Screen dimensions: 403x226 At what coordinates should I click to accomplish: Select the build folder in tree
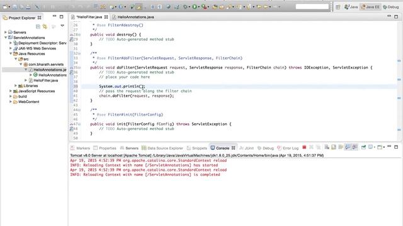tap(23, 96)
